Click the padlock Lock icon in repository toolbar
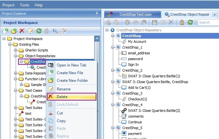Screen dimensions: 219x139 coord(182,22)
